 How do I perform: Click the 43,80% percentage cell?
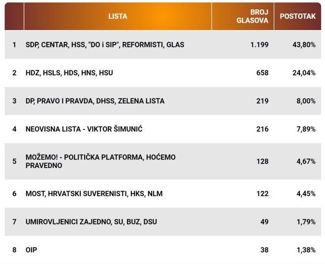tap(306, 45)
